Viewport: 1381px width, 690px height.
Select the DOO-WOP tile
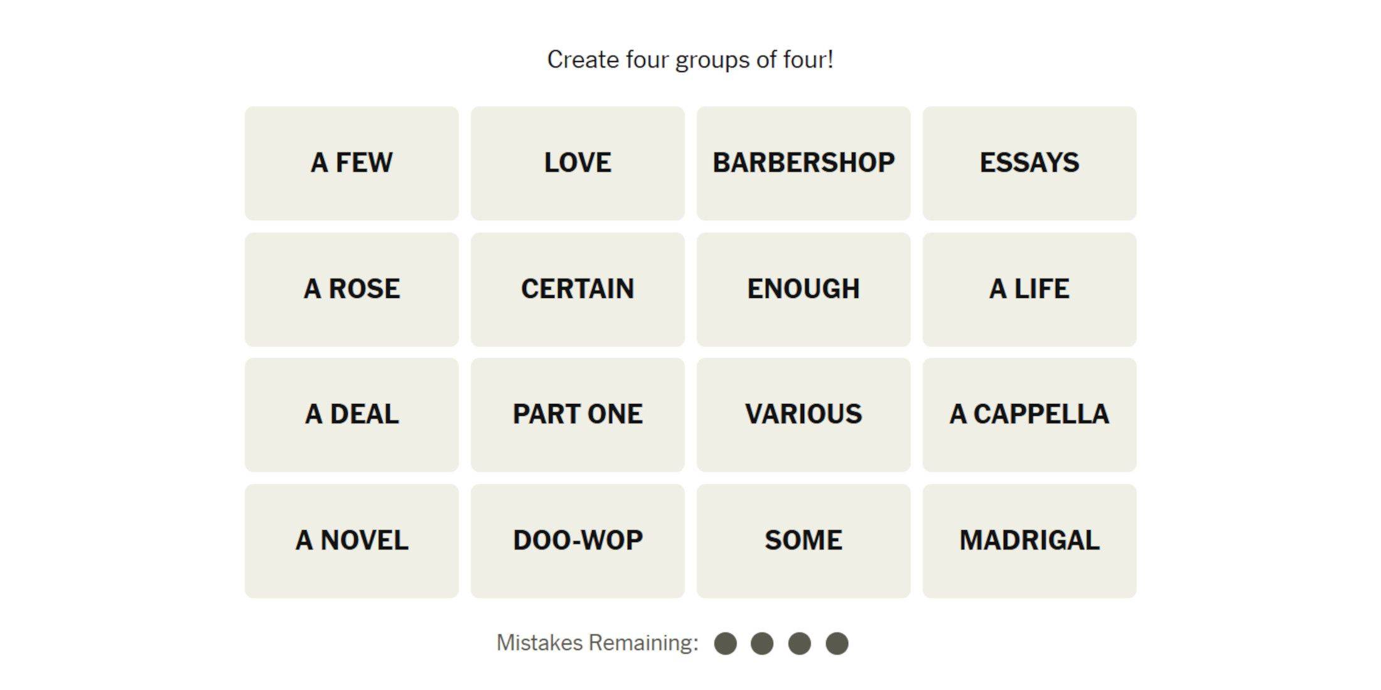[x=578, y=540]
